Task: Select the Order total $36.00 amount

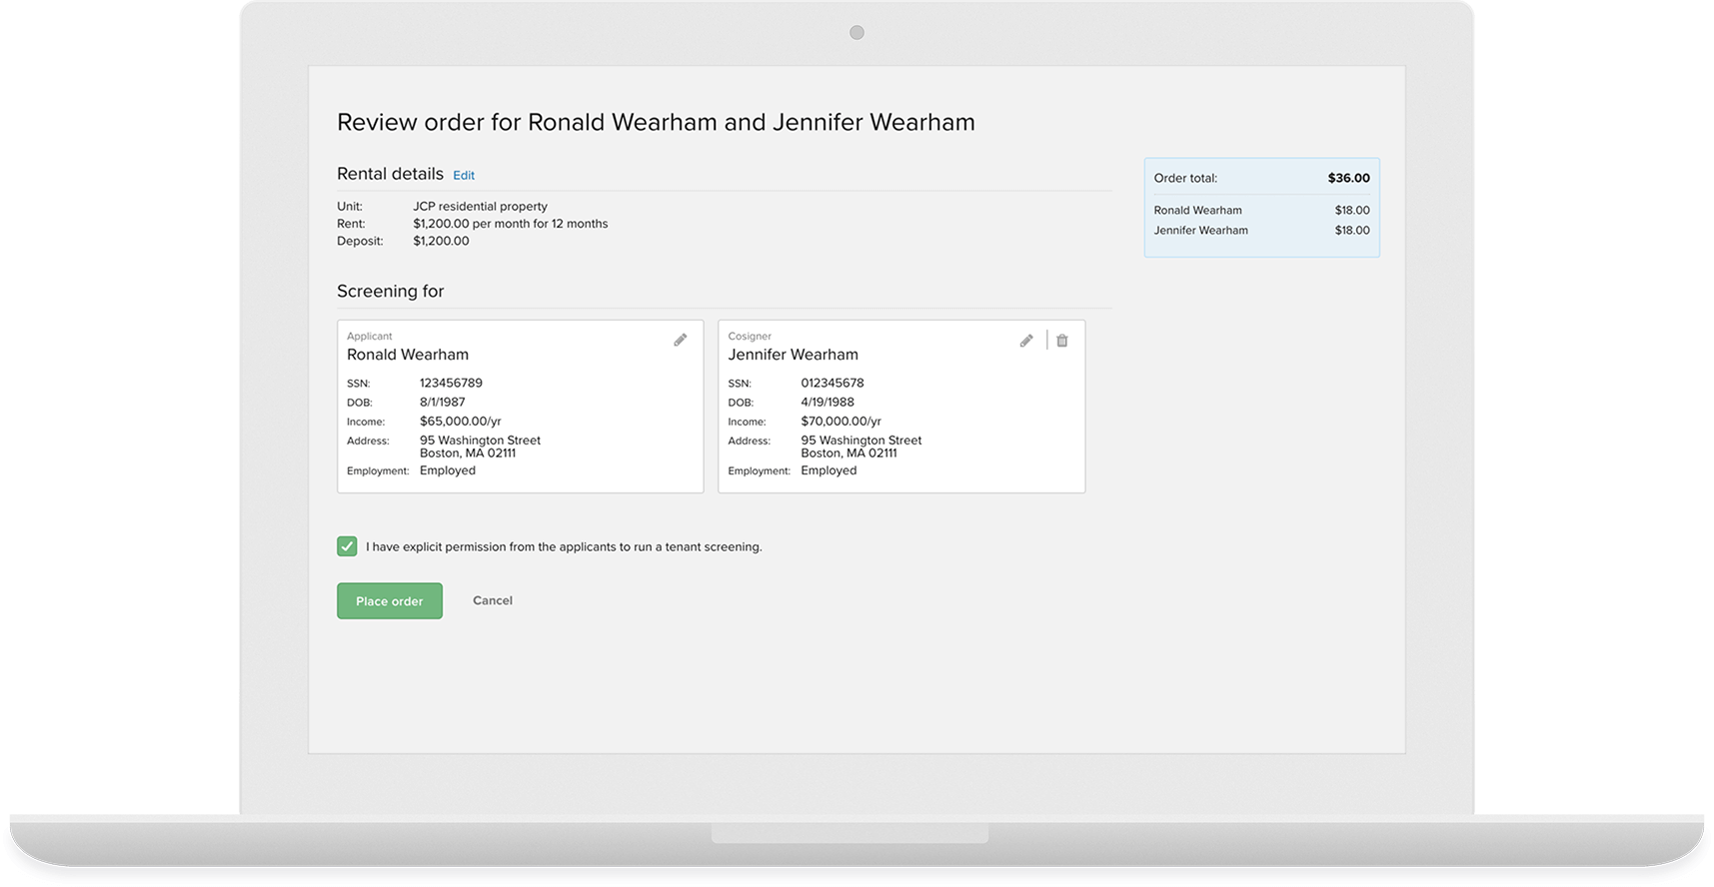Action: (1348, 178)
